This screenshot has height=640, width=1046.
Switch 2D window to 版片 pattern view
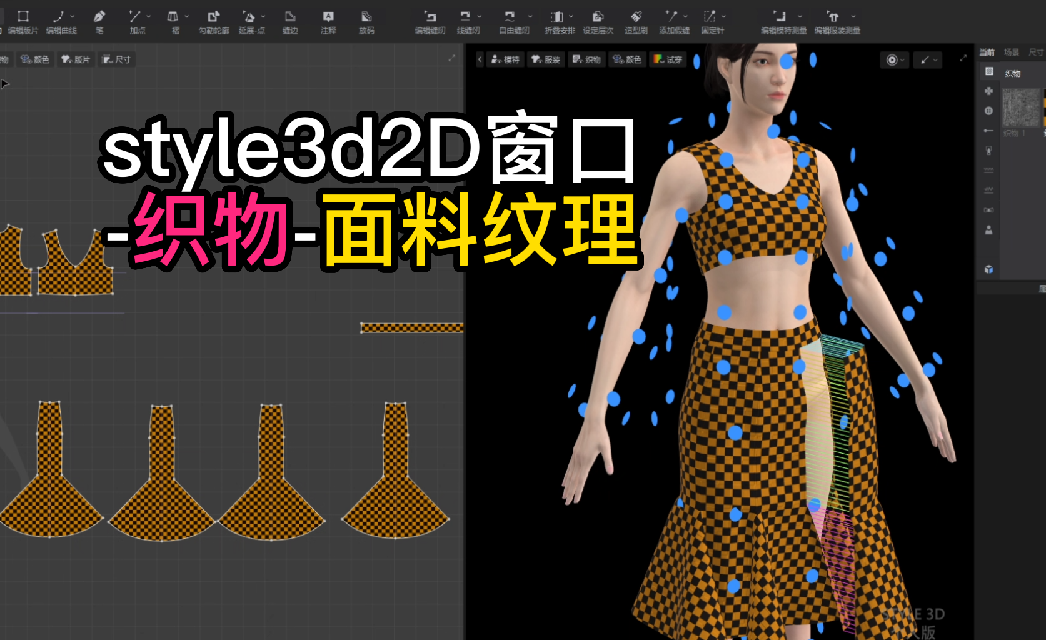(x=76, y=59)
